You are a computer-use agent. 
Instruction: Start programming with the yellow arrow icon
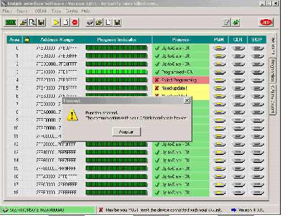[56, 23]
